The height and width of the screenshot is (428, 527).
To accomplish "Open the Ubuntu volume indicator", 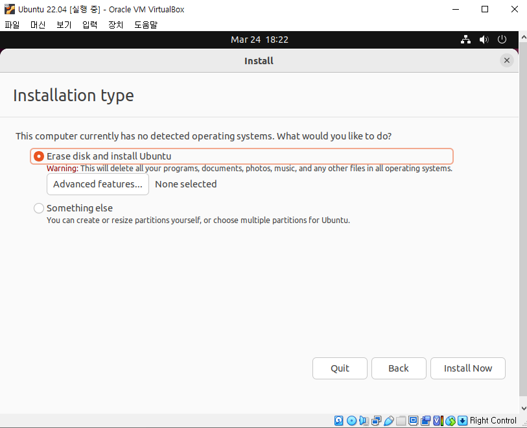I will [x=484, y=40].
